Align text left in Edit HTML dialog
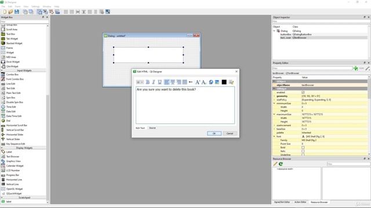 (166, 82)
